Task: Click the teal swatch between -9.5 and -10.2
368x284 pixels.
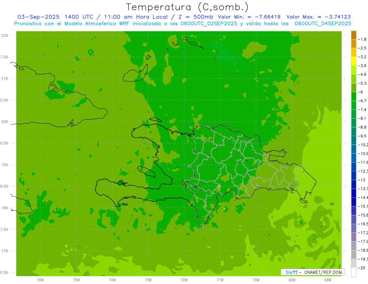Action: tap(354, 140)
